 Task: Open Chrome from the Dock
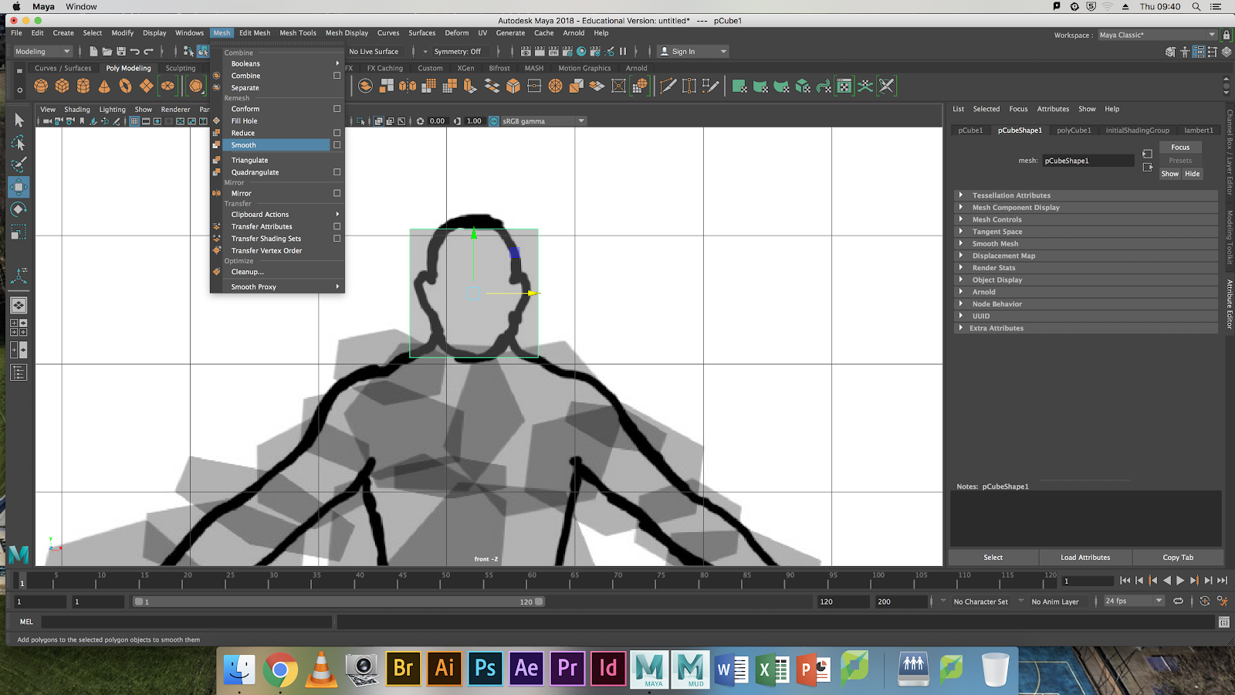(280, 669)
